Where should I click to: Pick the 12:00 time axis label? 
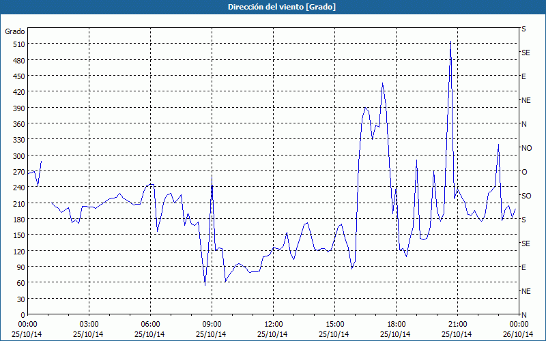(x=273, y=324)
